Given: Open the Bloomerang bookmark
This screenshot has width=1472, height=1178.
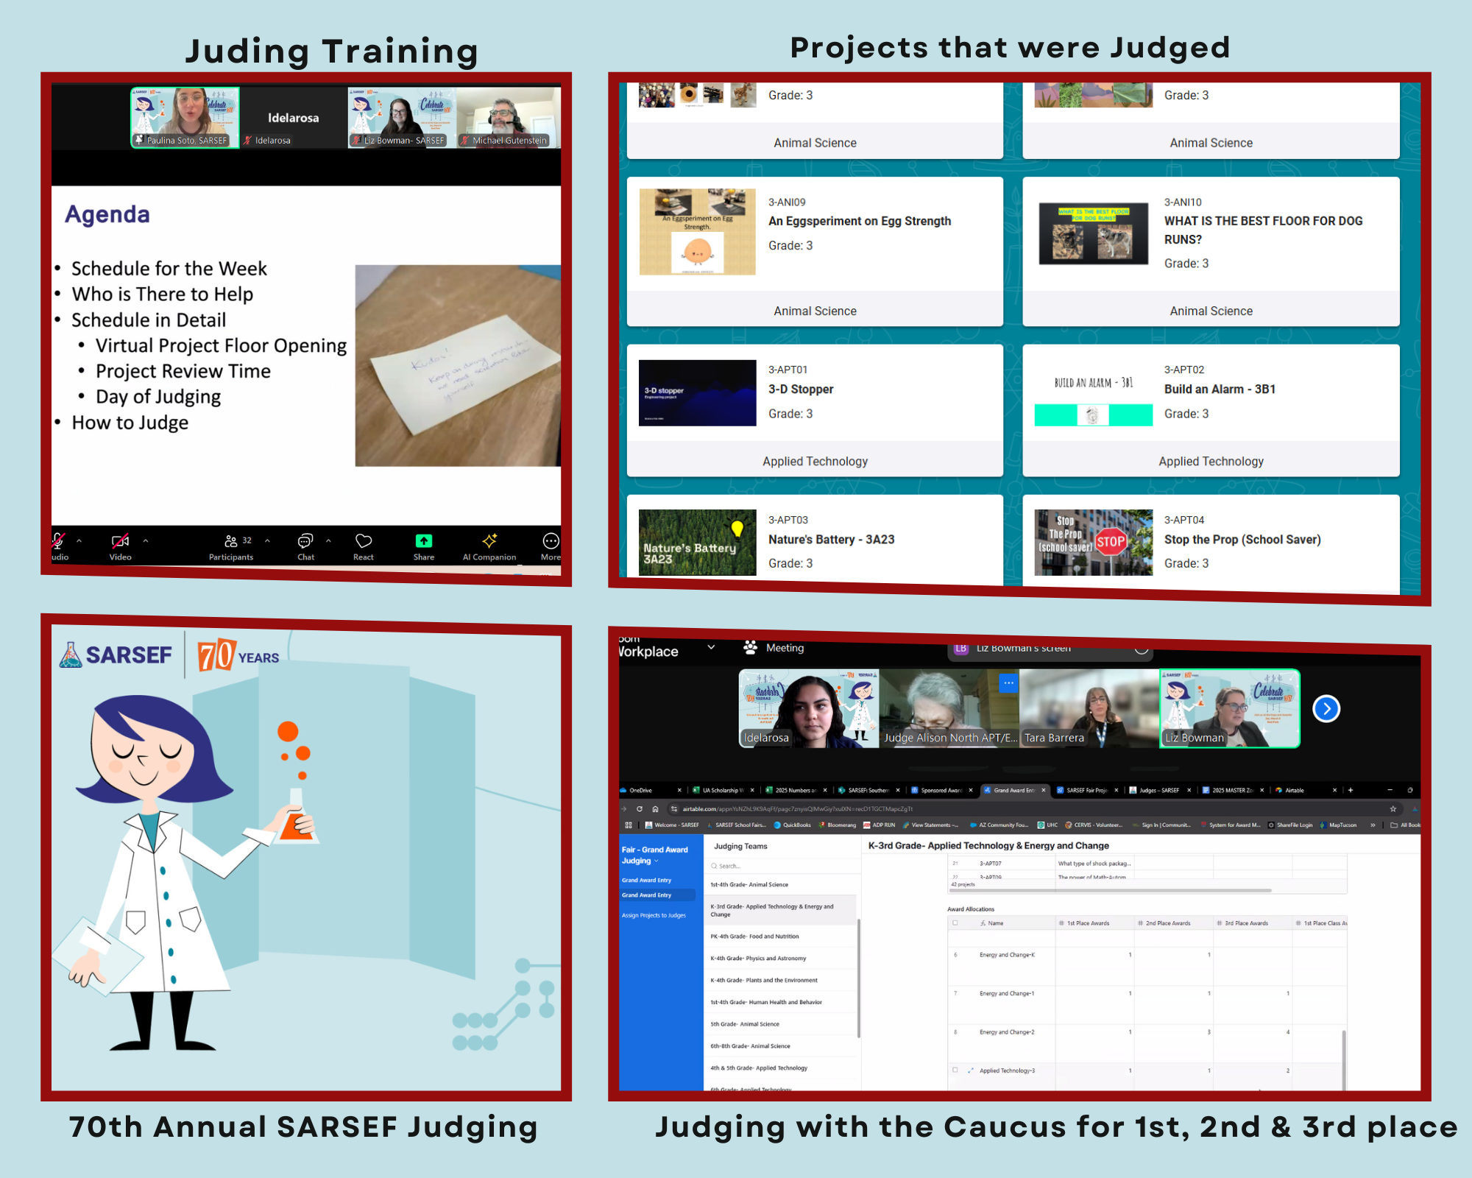Looking at the screenshot, I should click(x=837, y=825).
